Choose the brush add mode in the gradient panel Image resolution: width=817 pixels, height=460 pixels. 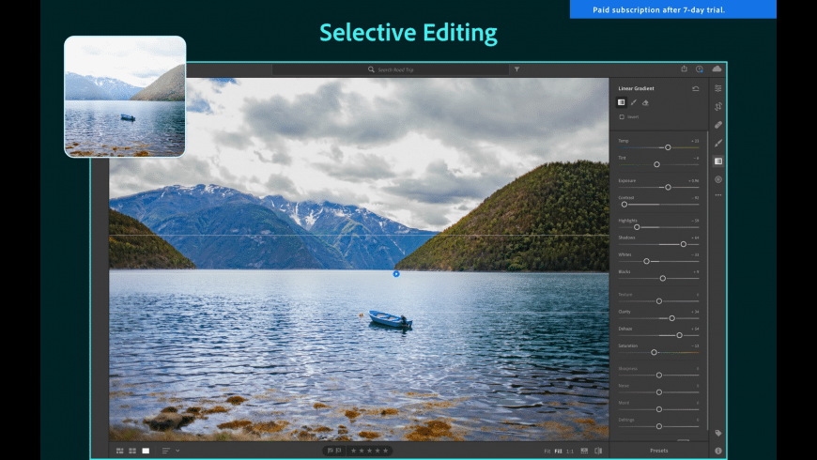(x=634, y=102)
